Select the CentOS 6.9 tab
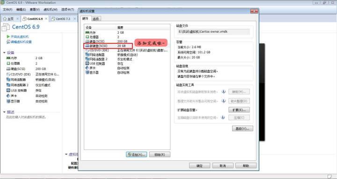337x179 pixels. (35, 19)
